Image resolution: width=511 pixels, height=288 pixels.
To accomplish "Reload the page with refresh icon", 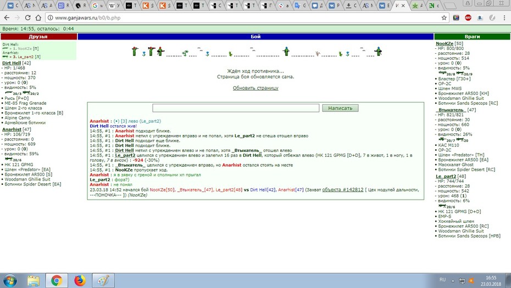I will [27, 18].
